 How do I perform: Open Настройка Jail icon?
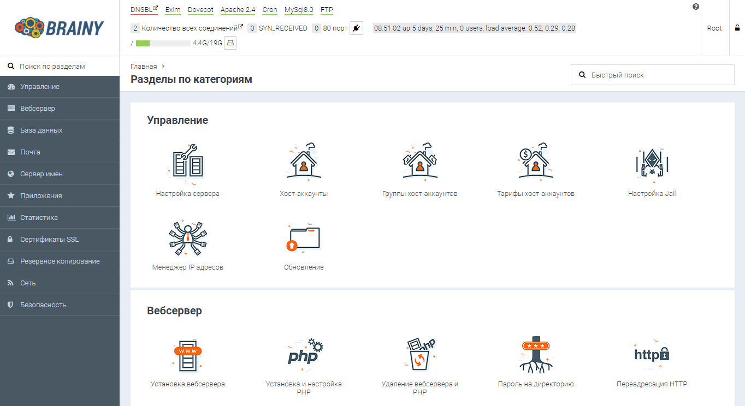click(652, 162)
